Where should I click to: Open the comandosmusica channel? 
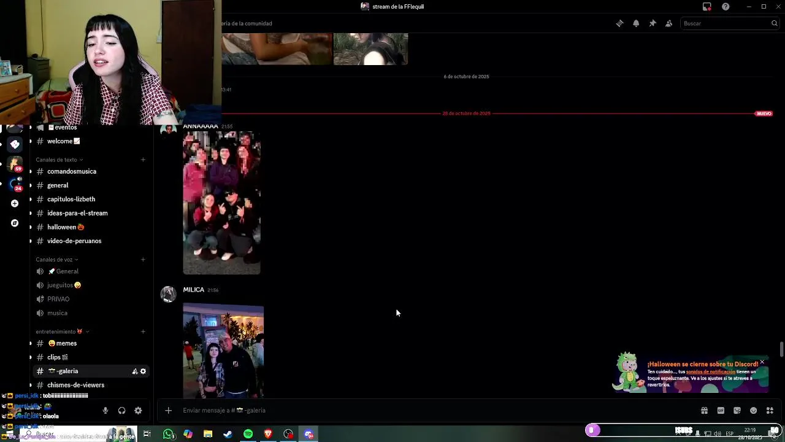[90, 171]
